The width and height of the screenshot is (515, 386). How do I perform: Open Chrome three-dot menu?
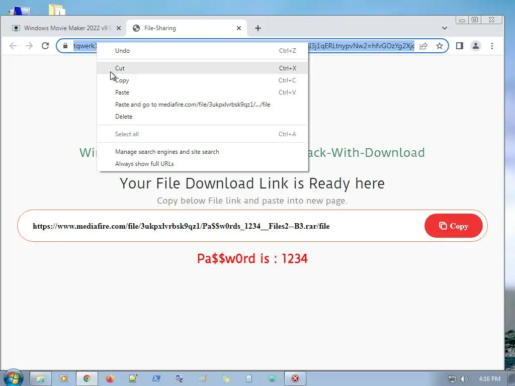click(x=492, y=46)
